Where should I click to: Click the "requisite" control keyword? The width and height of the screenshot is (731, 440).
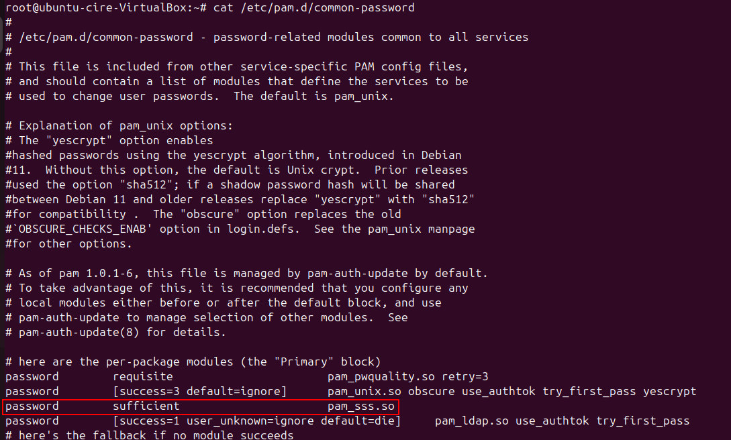tap(143, 377)
